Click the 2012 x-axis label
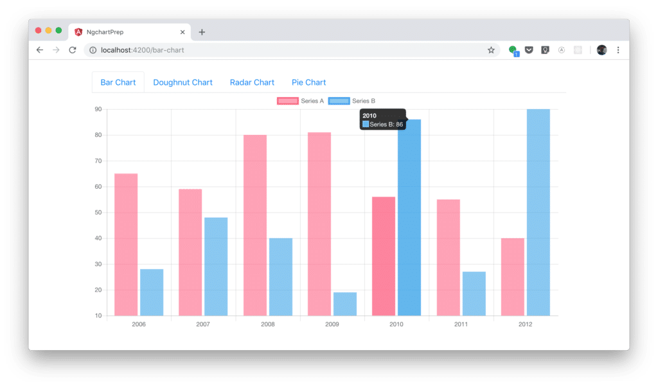 [x=526, y=324]
